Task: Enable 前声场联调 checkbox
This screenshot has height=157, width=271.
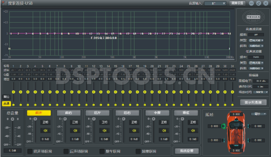Action: 30,151
